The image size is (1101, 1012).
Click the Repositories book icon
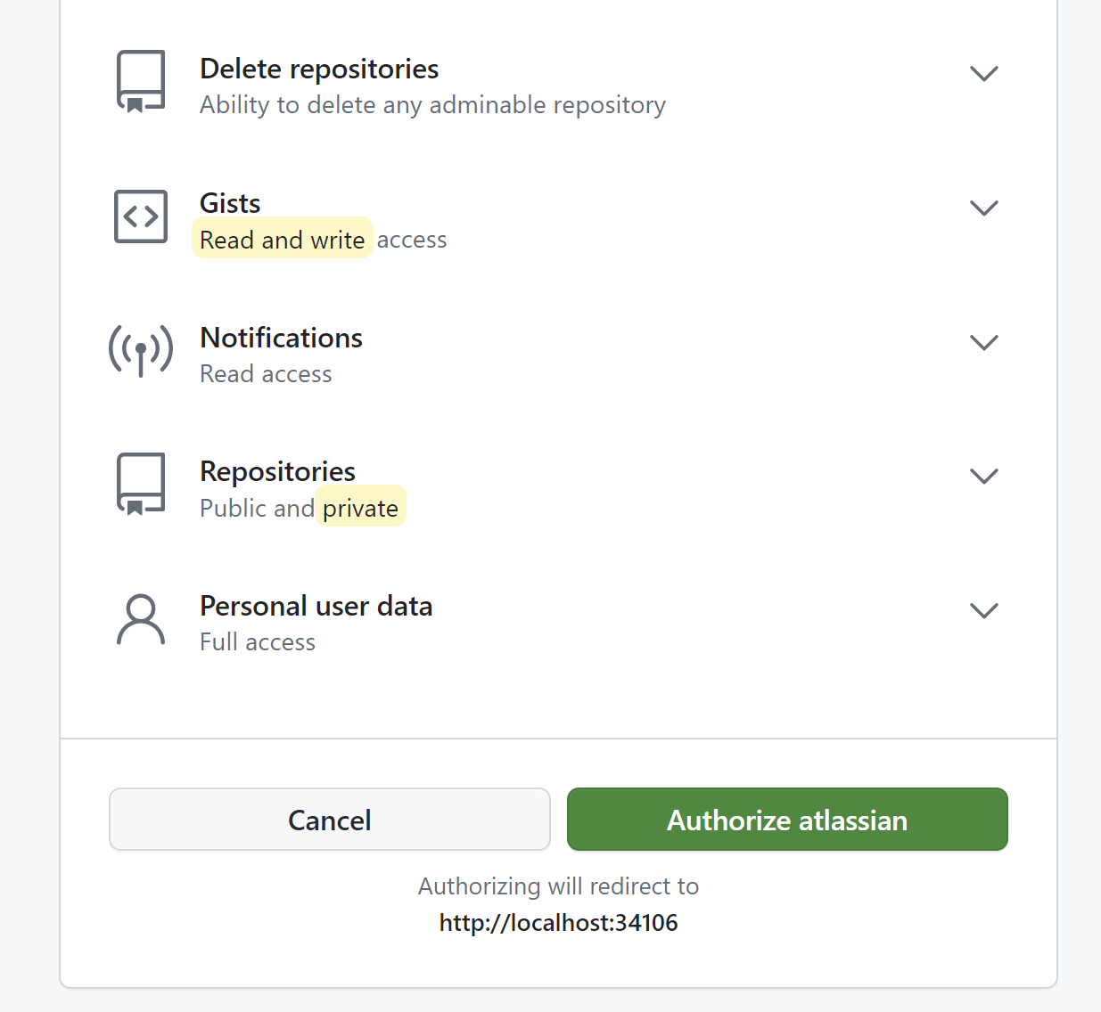click(140, 483)
